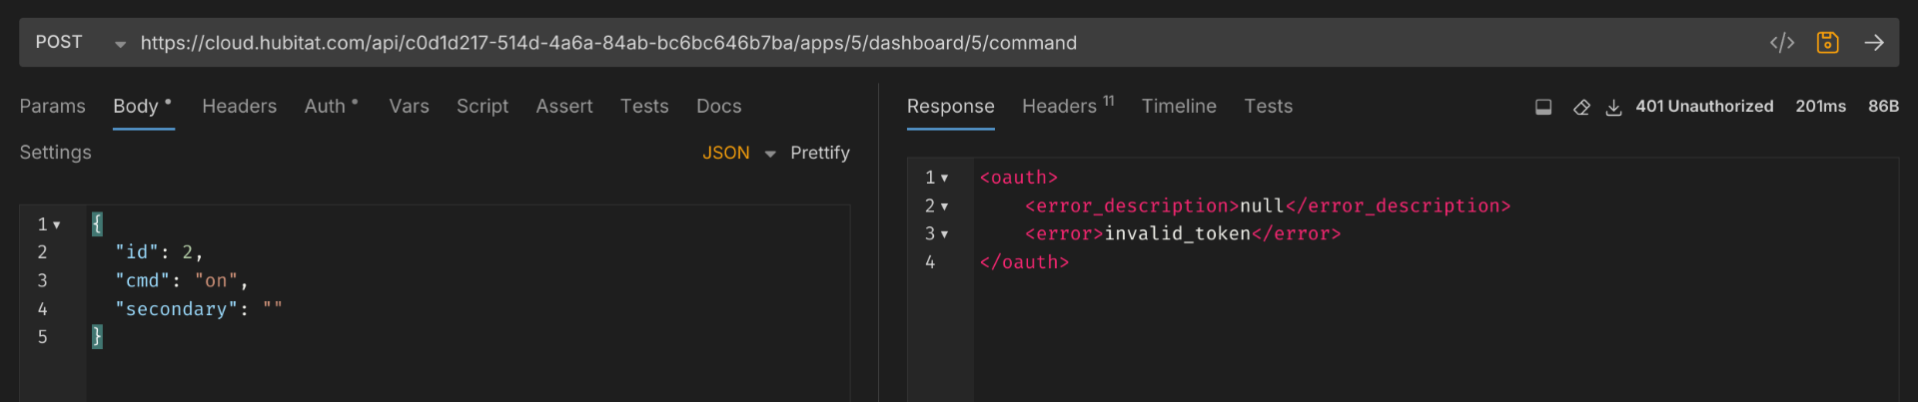Download the response with the download icon

[x=1613, y=107]
